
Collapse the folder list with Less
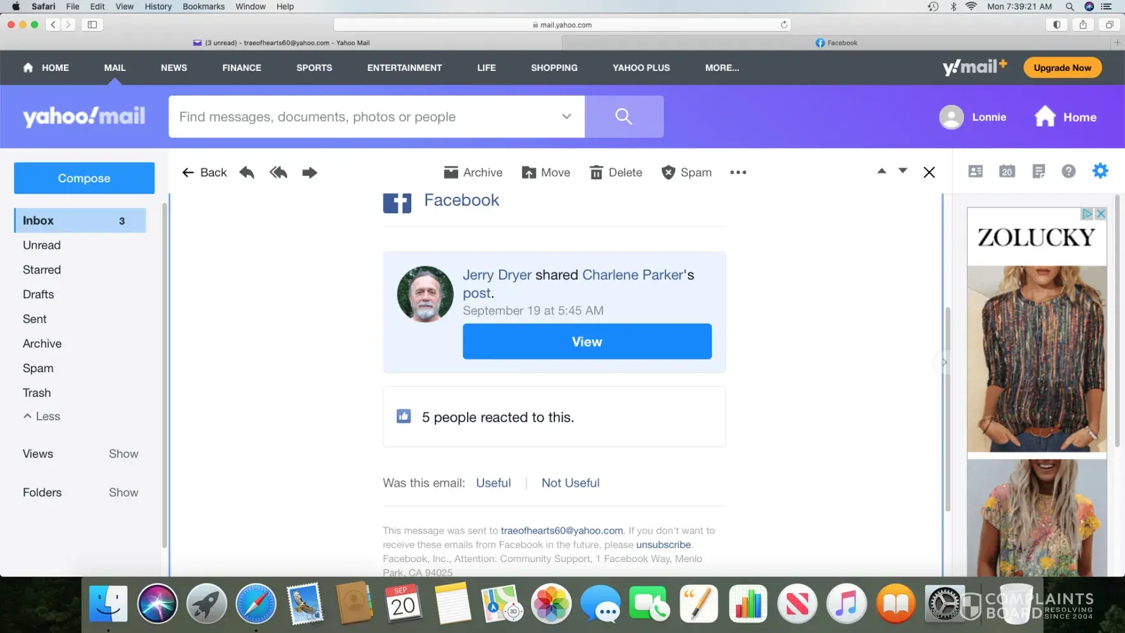pyautogui.click(x=42, y=417)
